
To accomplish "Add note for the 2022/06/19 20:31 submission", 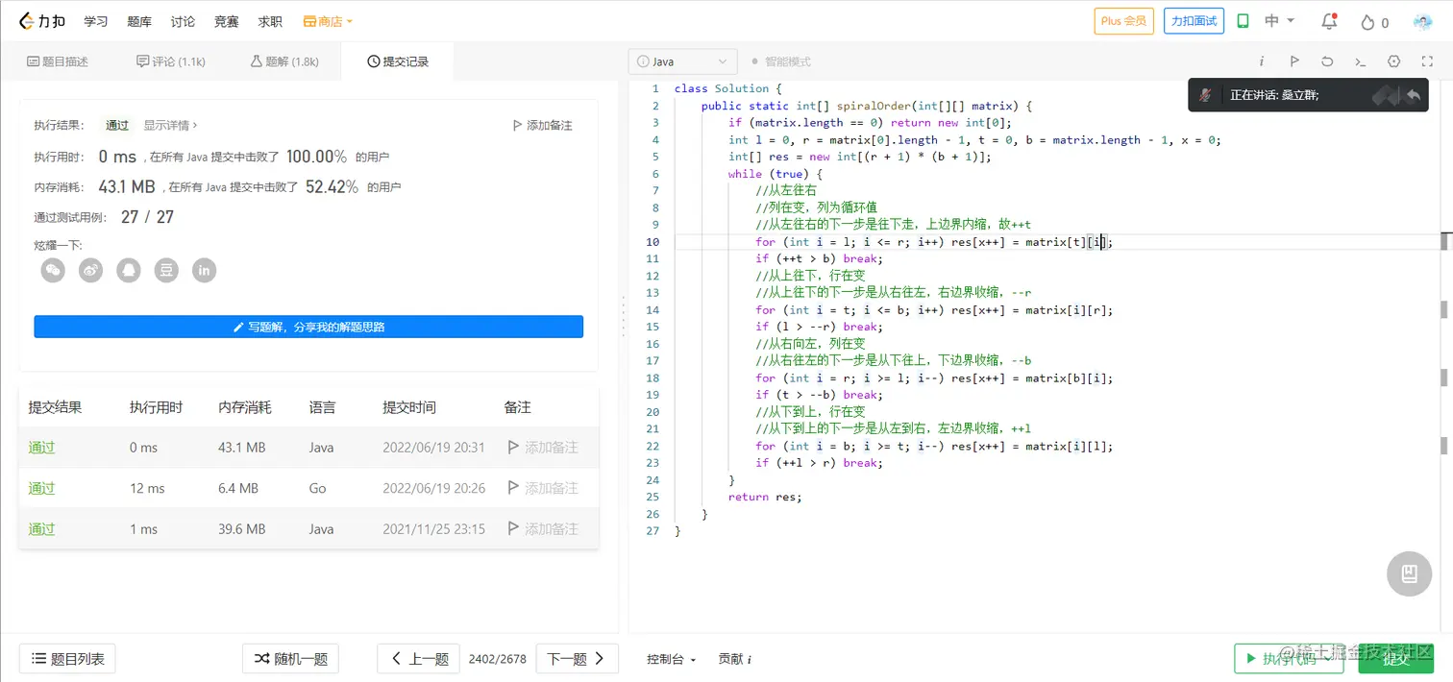I will tap(543, 448).
